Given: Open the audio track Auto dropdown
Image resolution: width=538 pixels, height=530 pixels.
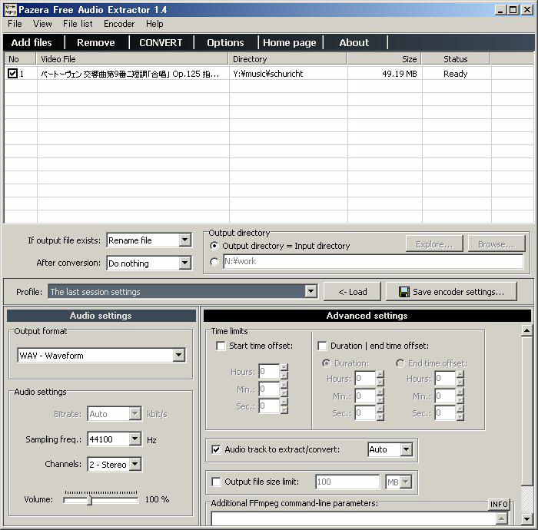Looking at the screenshot, I should 407,449.
